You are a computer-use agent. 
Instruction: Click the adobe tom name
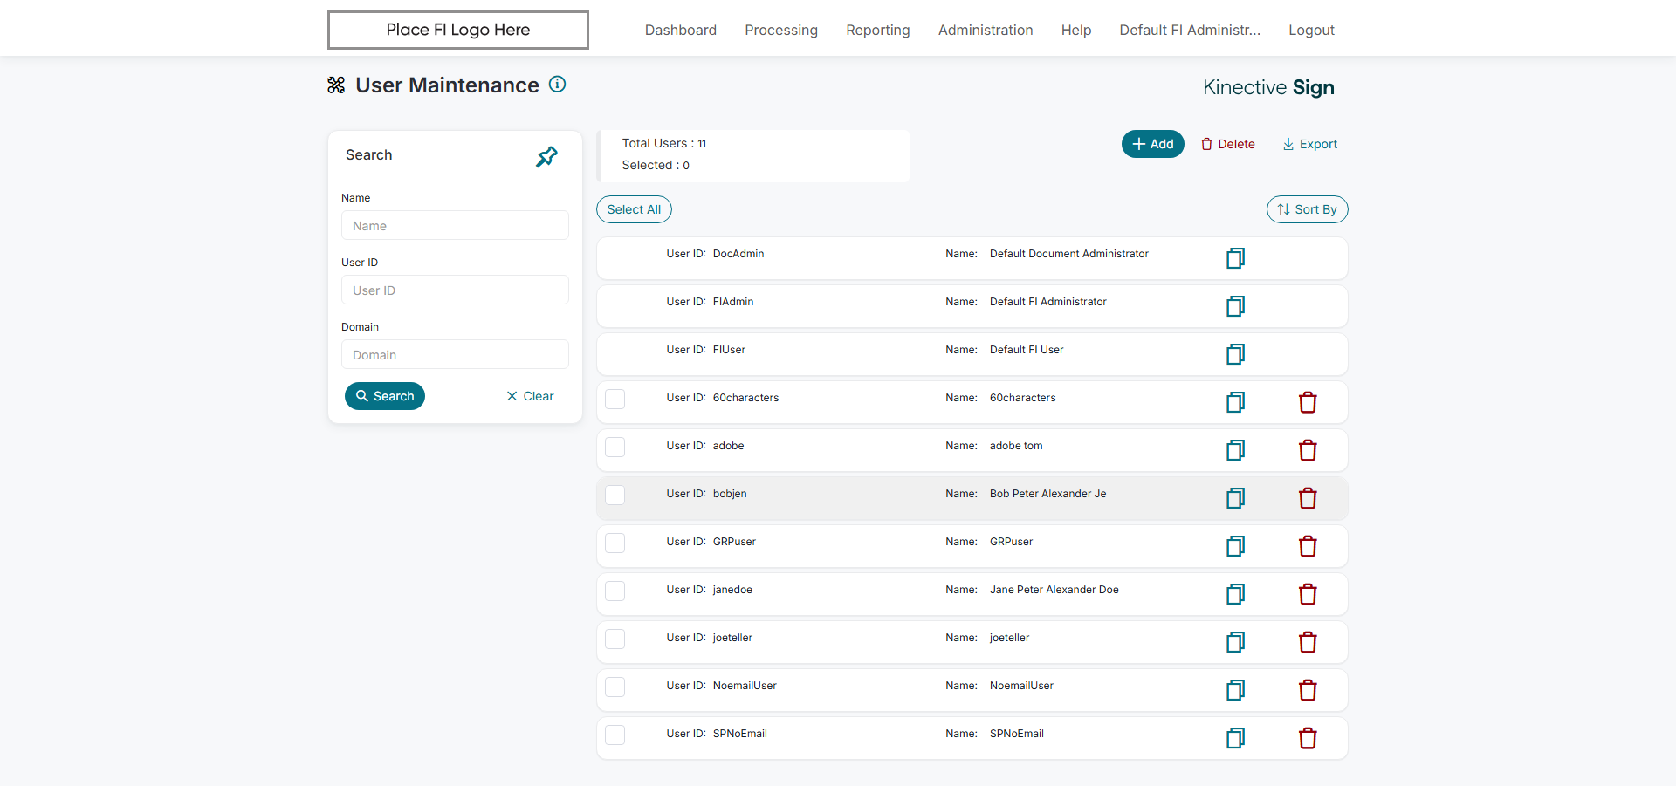(x=1016, y=446)
